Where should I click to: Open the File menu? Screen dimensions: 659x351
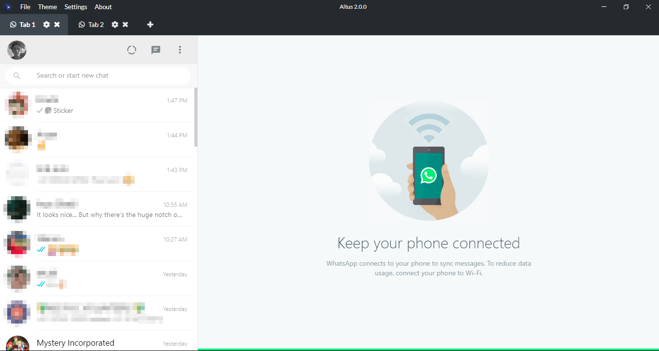coord(25,7)
